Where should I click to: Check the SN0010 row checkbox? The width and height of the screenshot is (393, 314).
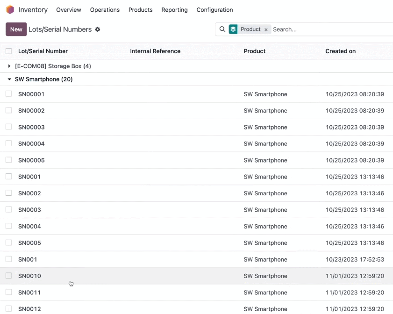click(8, 276)
